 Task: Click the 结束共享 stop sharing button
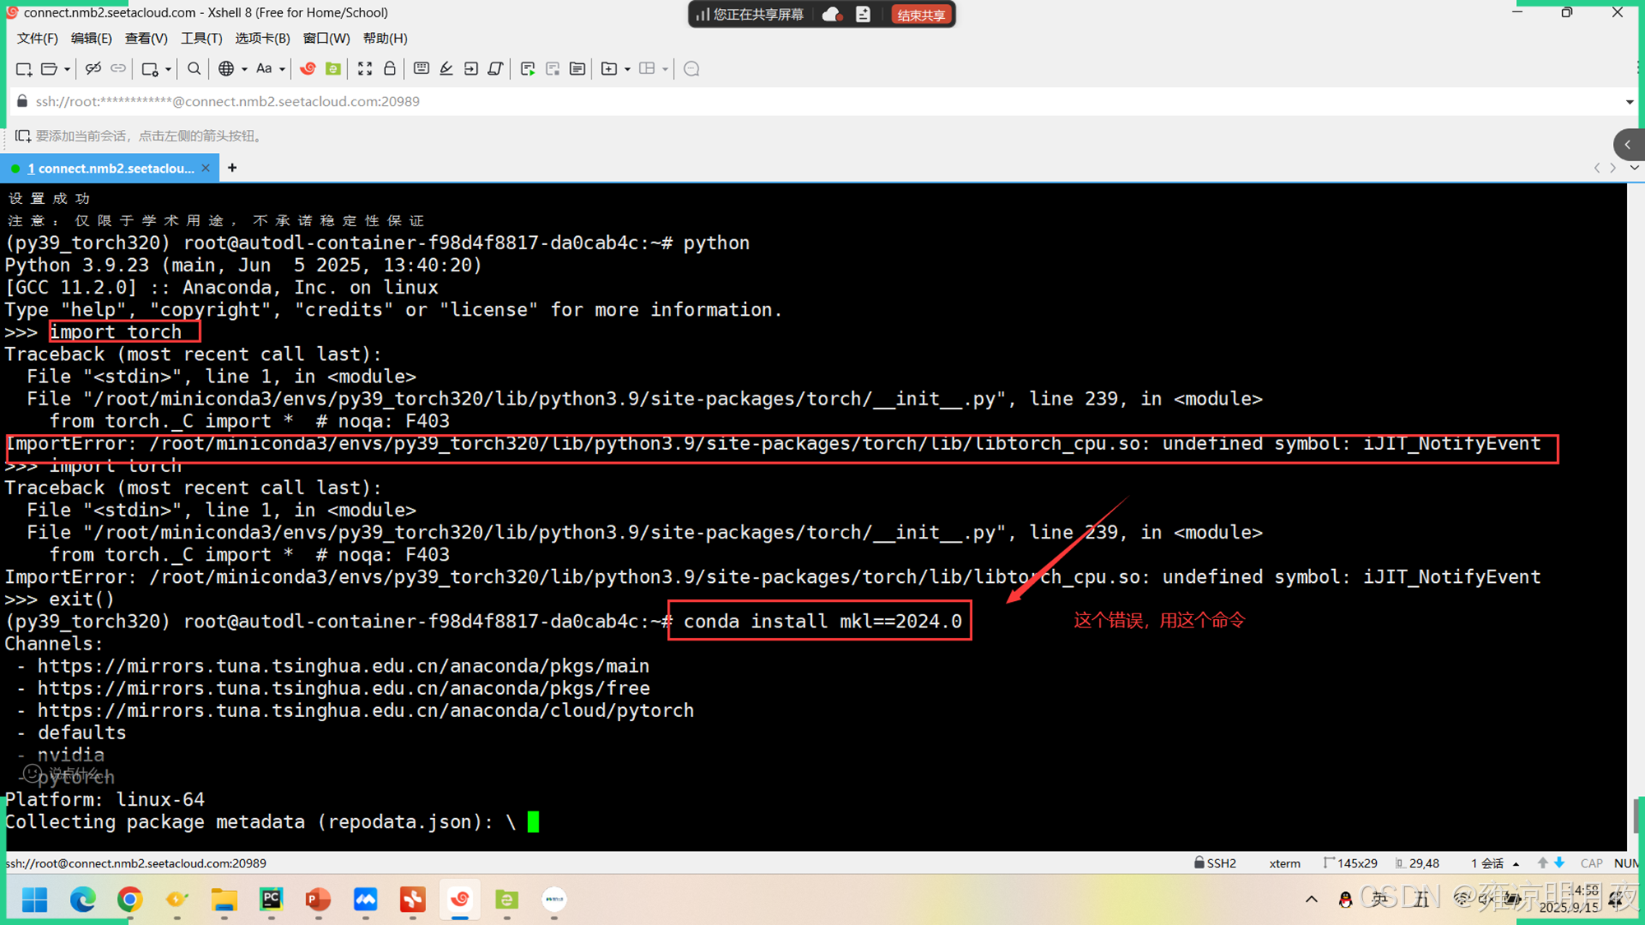pos(920,15)
